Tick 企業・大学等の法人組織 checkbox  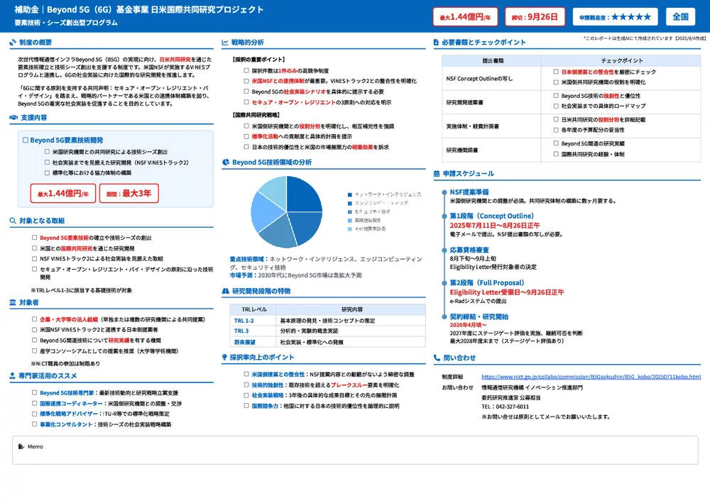click(34, 319)
